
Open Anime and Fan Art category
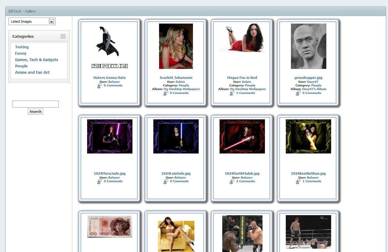32,72
